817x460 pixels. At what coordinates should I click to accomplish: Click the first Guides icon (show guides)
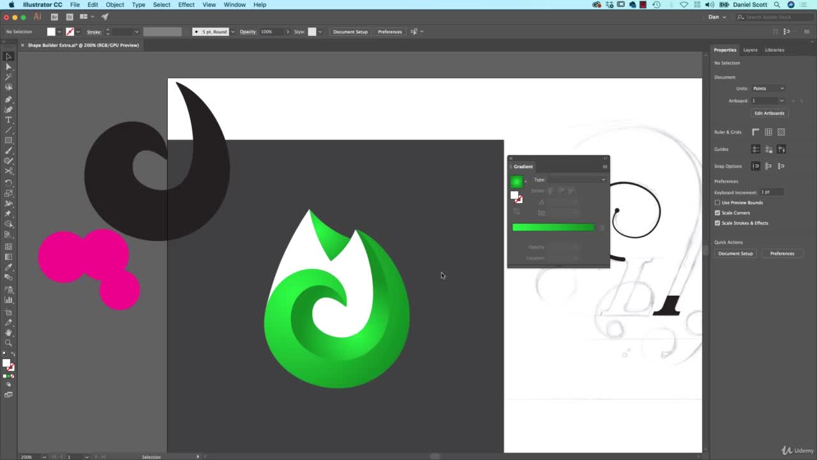point(756,149)
